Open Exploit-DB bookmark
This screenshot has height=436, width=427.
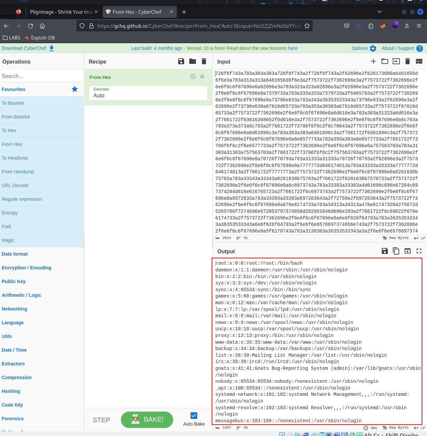(x=40, y=38)
